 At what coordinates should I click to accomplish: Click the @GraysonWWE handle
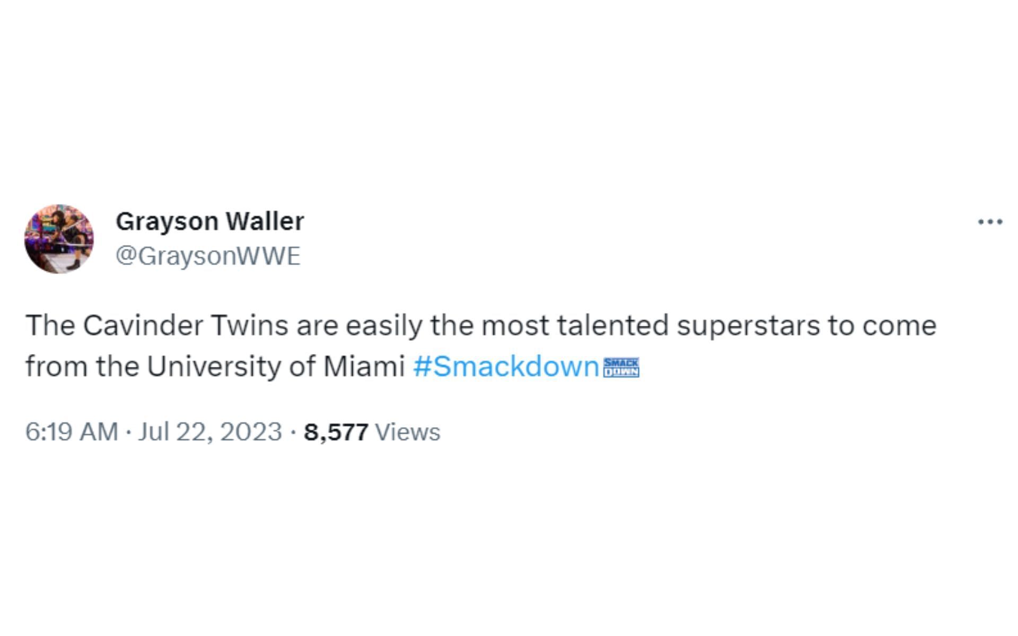tap(208, 256)
